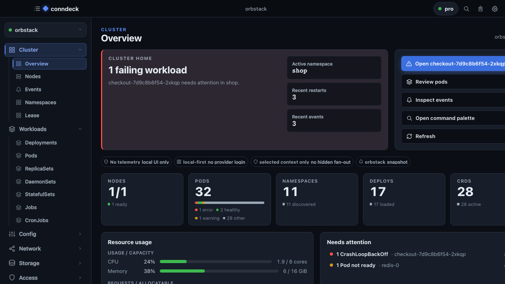Open the clipboard icon in top bar
The image size is (505, 284).
pyautogui.click(x=481, y=9)
